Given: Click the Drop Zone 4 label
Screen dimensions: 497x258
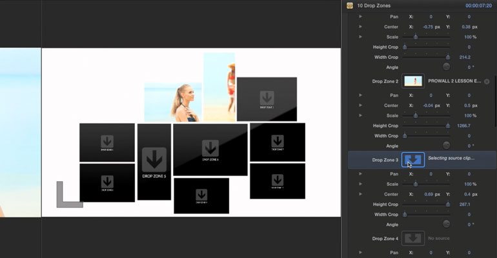Looking at the screenshot, I should pyautogui.click(x=385, y=239).
